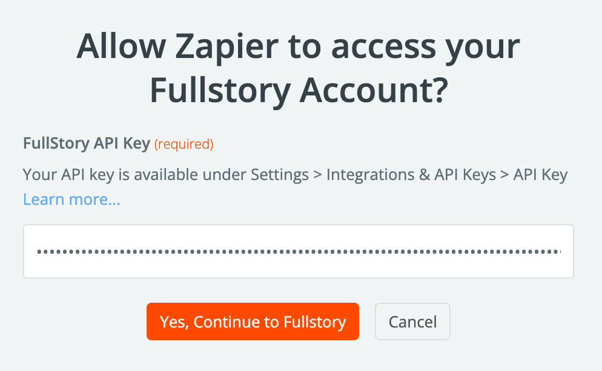
Task: Open the "Learn more..." link
Action: point(71,199)
